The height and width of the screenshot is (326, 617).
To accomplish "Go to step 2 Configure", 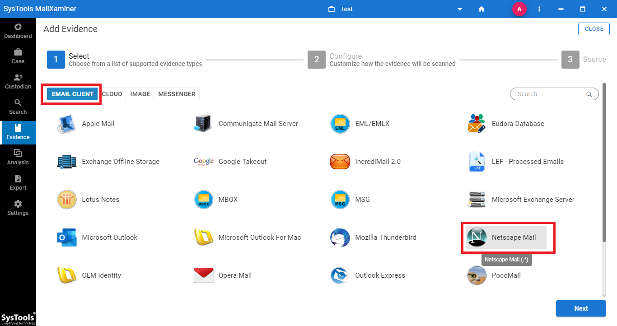I will coord(382,60).
